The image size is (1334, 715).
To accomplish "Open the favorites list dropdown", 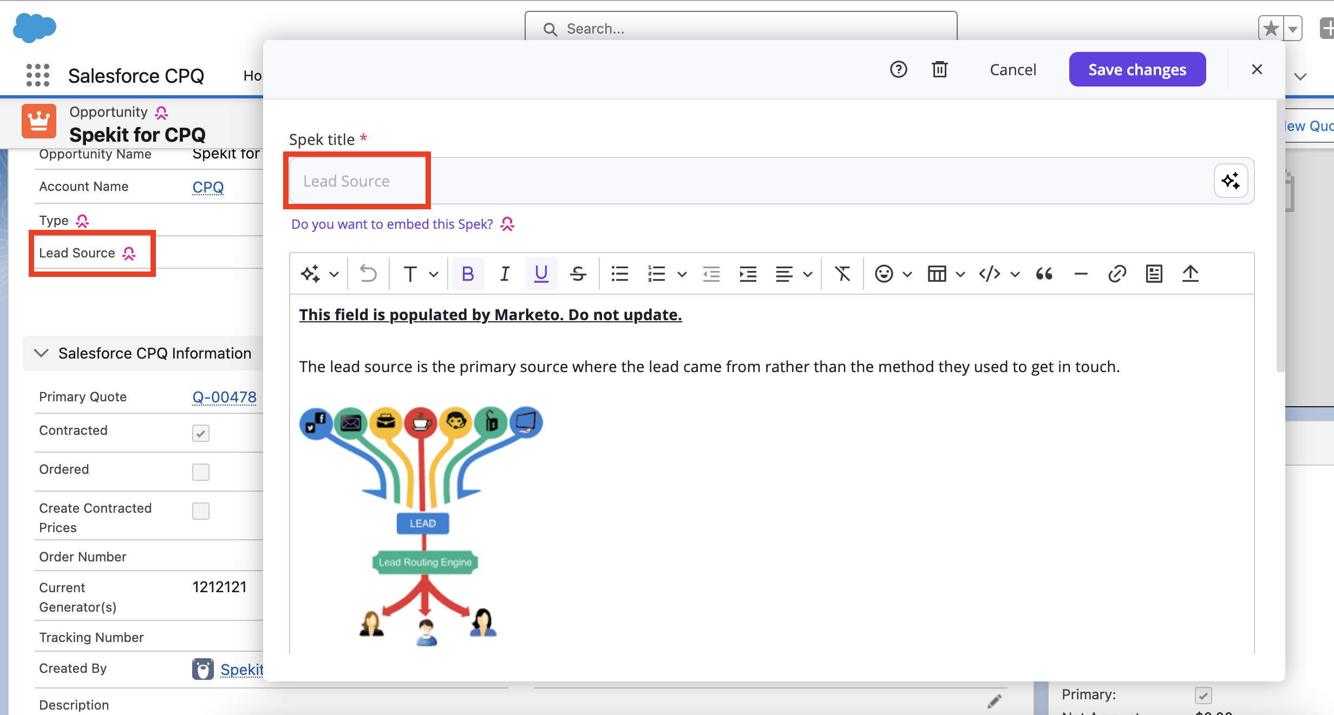I will click(x=1293, y=29).
